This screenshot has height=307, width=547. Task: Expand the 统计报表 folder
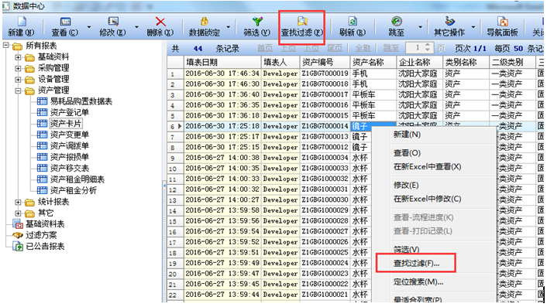18,202
